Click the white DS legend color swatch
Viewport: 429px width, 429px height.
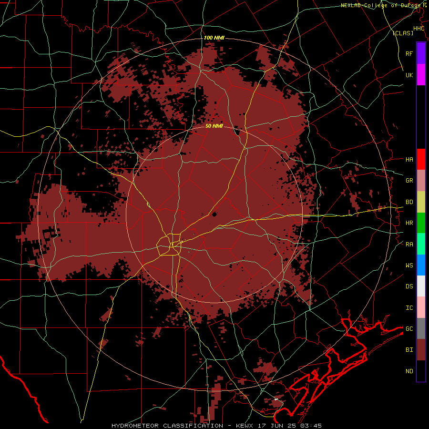click(421, 286)
